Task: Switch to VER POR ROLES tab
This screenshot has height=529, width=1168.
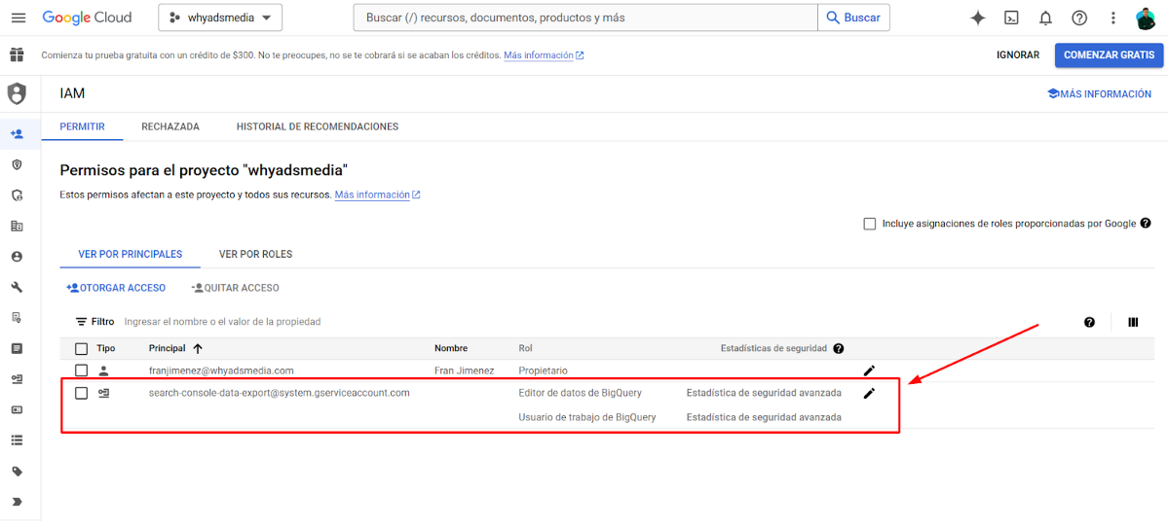Action: (x=255, y=254)
